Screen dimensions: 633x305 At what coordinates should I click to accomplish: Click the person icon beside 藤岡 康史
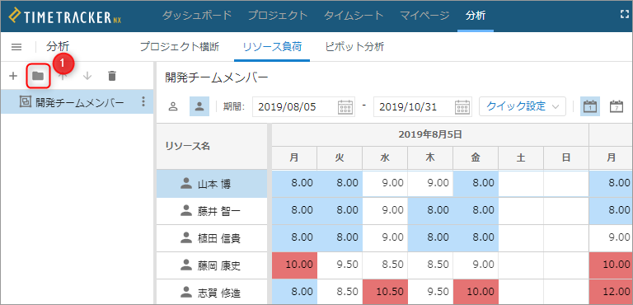tap(186, 265)
